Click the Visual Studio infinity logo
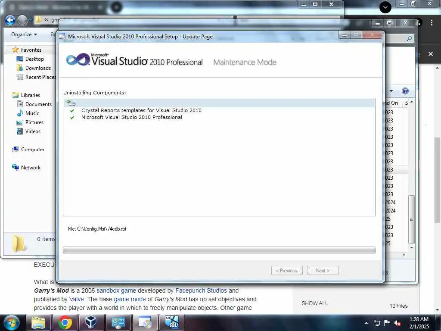Screen dimensions: 441x331 [78, 59]
